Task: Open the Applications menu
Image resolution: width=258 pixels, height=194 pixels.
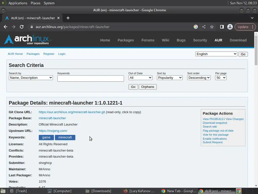Action: [x=18, y=3]
